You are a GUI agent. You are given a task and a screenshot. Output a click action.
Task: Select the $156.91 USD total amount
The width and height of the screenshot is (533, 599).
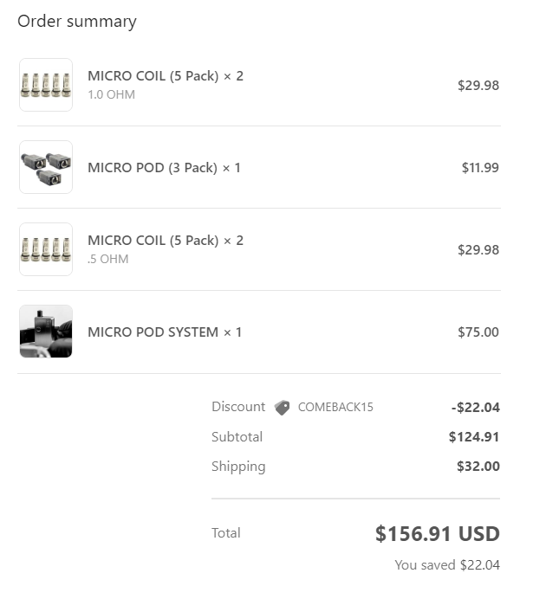[x=437, y=534]
